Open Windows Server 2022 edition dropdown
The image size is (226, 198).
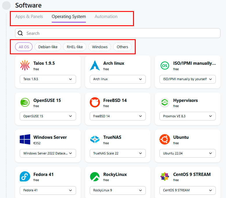pyautogui.click(x=48, y=153)
